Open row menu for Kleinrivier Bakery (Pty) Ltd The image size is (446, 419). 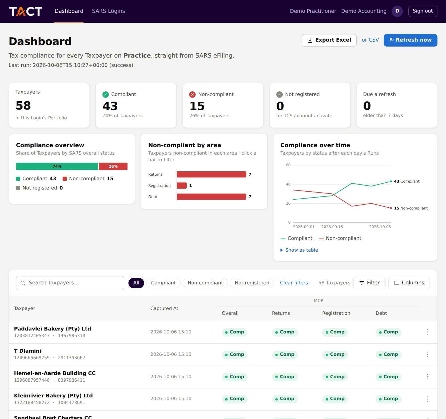[x=427, y=399]
